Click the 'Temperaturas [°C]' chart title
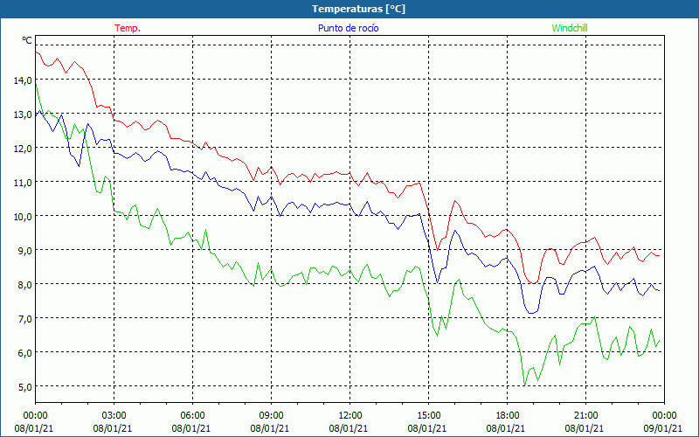The width and height of the screenshot is (699, 437). 358,9
